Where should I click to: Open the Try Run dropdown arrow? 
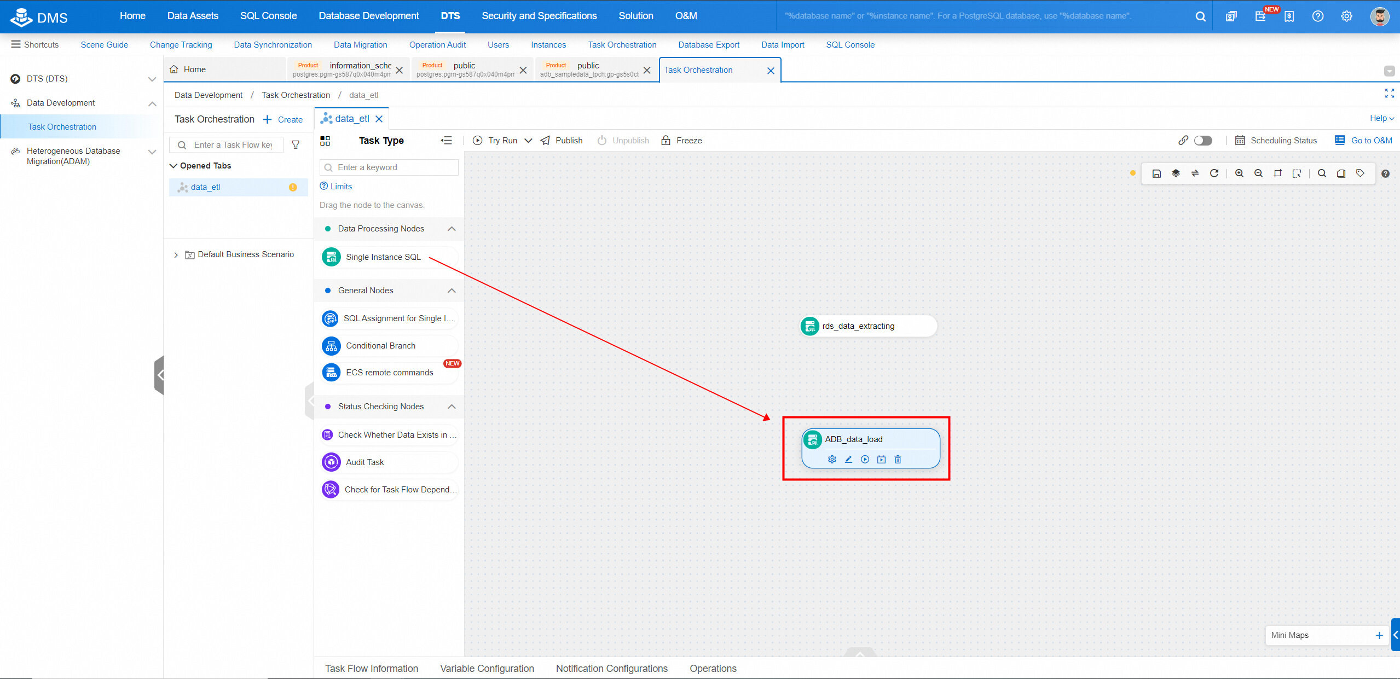(x=528, y=141)
